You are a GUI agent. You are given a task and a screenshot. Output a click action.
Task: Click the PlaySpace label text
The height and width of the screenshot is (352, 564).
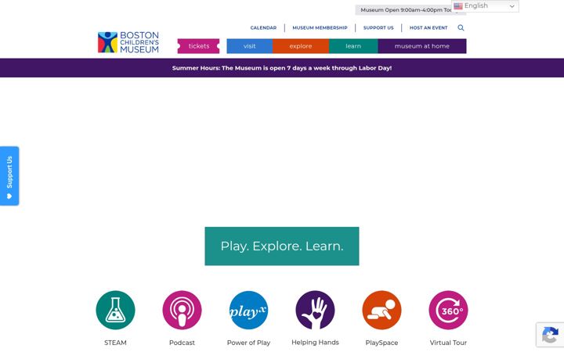click(x=381, y=343)
